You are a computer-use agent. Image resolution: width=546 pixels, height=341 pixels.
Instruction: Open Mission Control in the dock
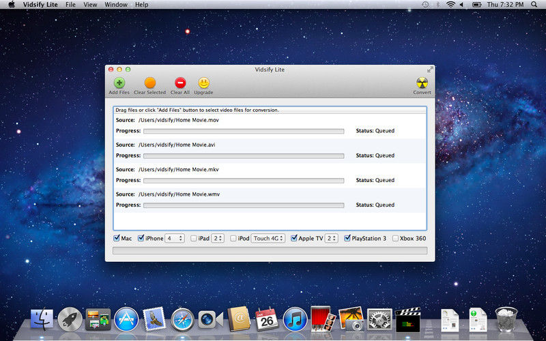(98, 319)
